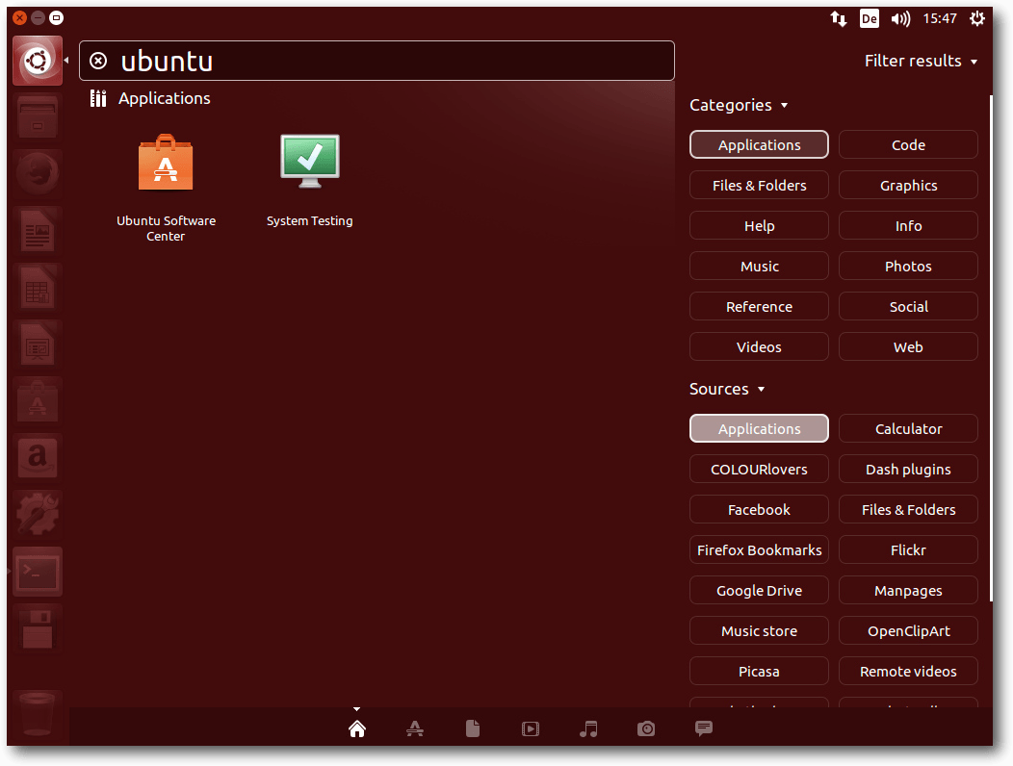Switch to the Applications lens
The image size is (1013, 766).
[415, 728]
